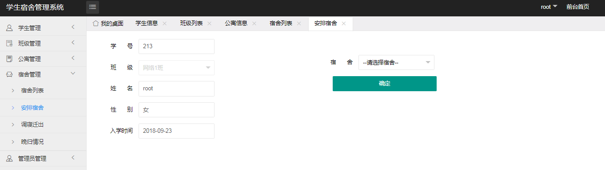Open the root user dropdown
Image resolution: width=605 pixels, height=170 pixels.
[x=549, y=7]
